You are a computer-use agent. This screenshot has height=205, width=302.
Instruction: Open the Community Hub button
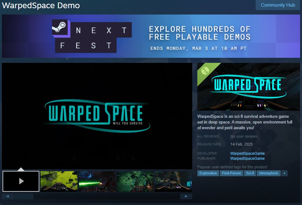pyautogui.click(x=278, y=5)
